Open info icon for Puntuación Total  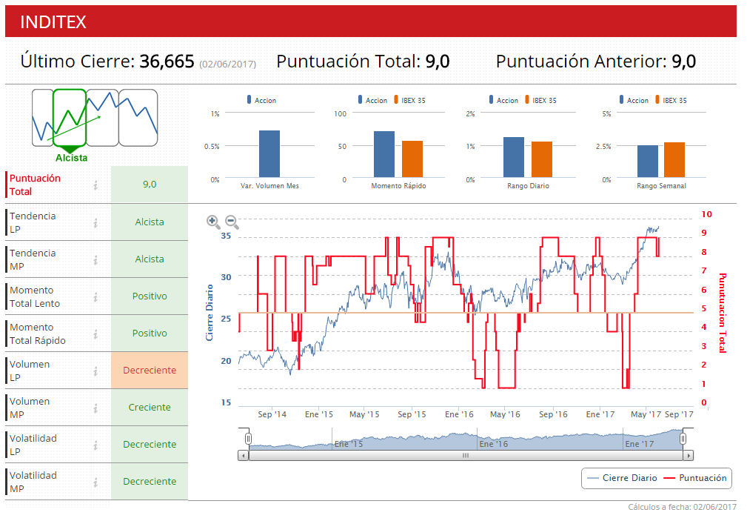96,185
